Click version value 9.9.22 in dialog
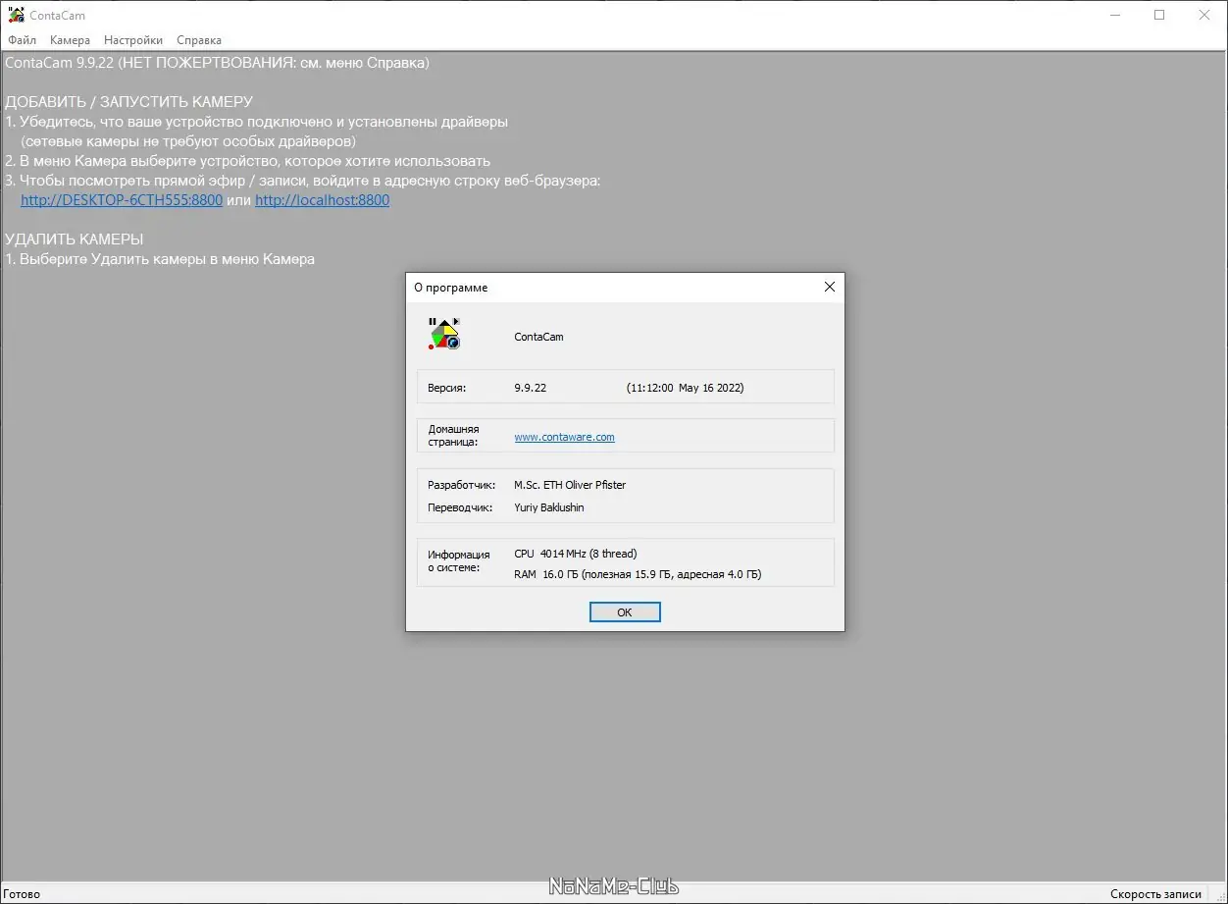The height and width of the screenshot is (904, 1228). pos(530,388)
